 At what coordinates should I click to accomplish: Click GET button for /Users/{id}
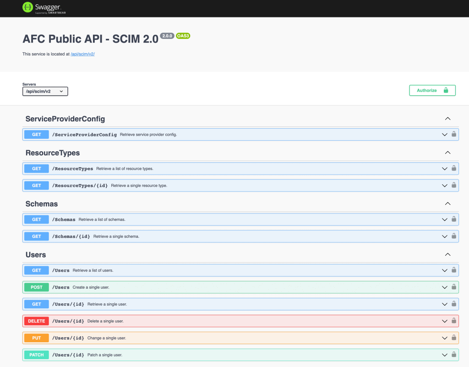pos(37,304)
